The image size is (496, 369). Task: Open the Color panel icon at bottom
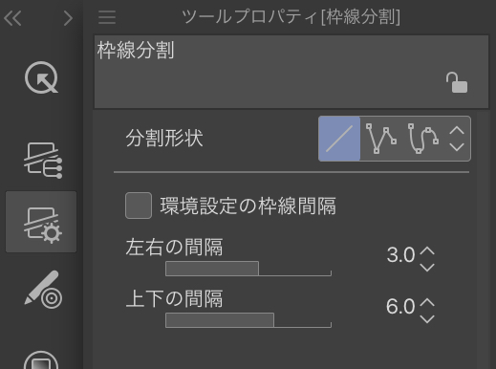pos(41,360)
